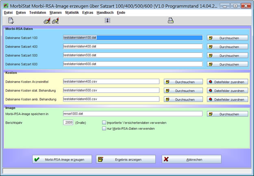
Task: Click green checkmark on Morbi-RSA-Image erzeugen
Action: (x=37, y=159)
